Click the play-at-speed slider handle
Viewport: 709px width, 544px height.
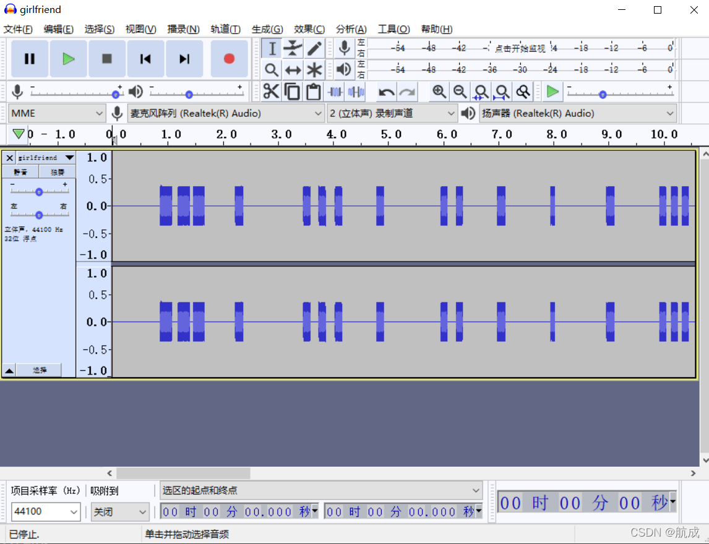[603, 95]
